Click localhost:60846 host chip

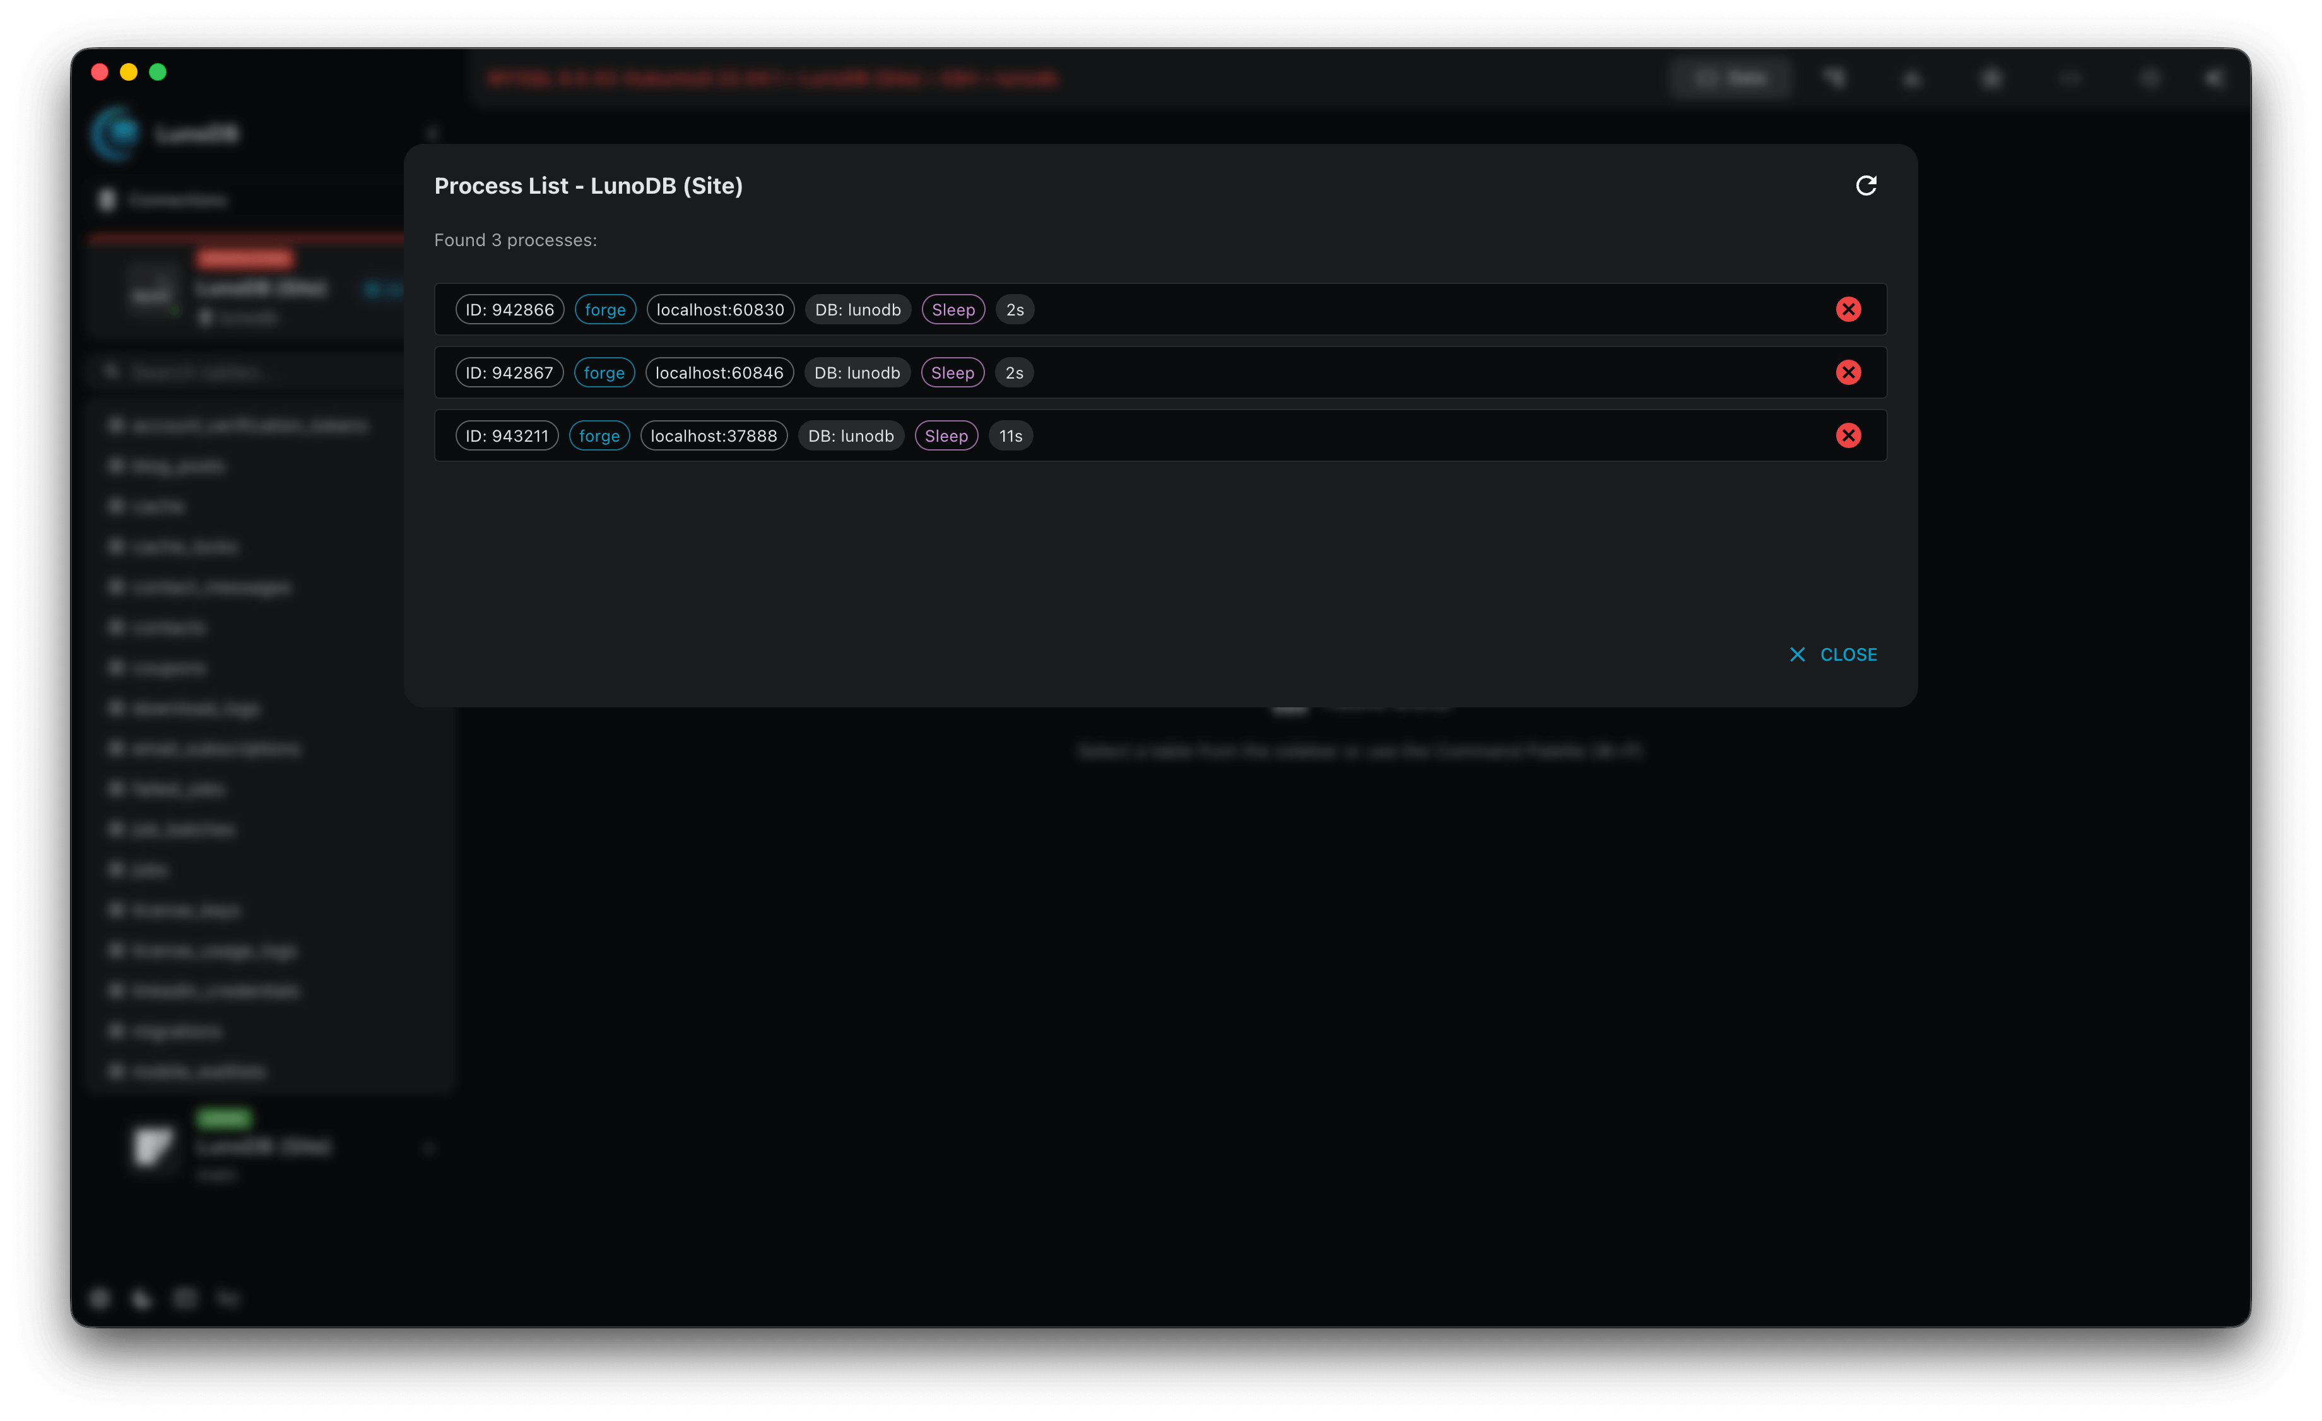click(x=719, y=372)
